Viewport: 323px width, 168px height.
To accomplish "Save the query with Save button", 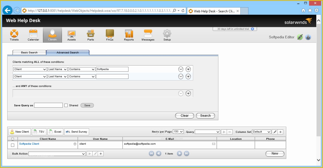I will point(87,105).
